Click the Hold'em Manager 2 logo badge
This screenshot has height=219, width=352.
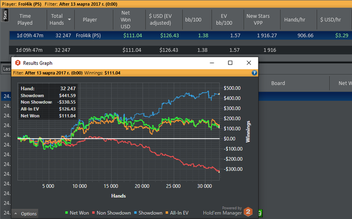point(248,211)
